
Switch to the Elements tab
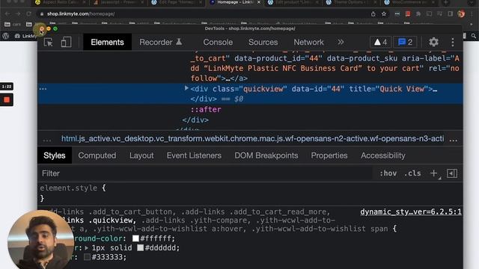(x=107, y=42)
